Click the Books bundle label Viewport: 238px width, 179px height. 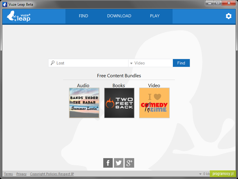click(119, 85)
